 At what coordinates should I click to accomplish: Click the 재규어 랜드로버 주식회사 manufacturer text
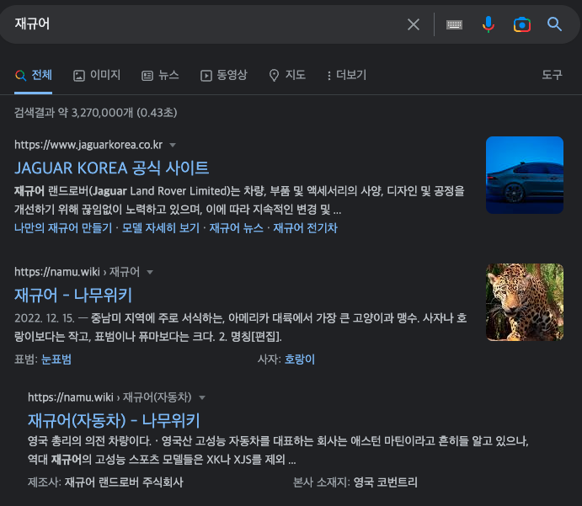[124, 482]
